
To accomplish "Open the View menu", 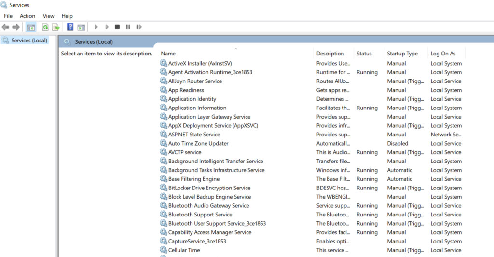I will [49, 16].
